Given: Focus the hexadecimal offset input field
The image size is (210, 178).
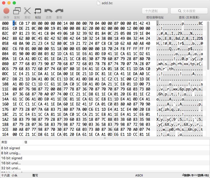Looking at the screenshot, I should pyautogui.click(x=155, y=11).
